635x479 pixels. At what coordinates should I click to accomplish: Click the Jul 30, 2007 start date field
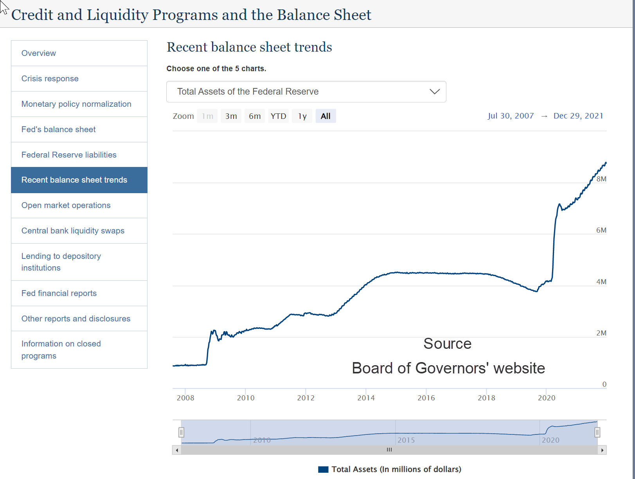[511, 116]
